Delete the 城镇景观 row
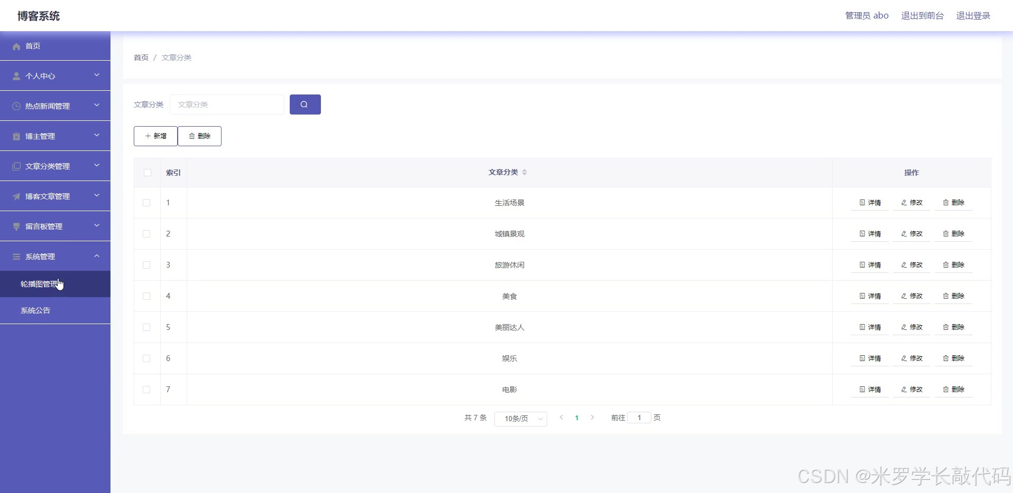 [953, 234]
